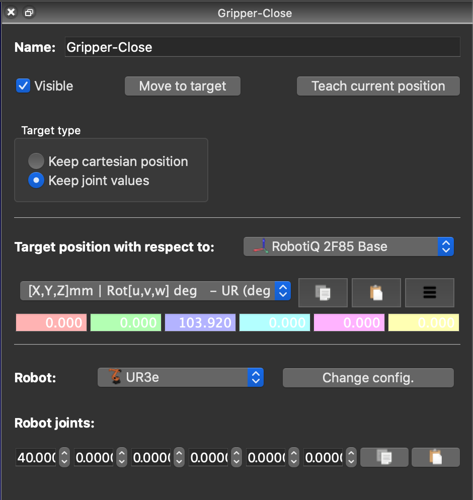Click the red X value field

(x=51, y=322)
